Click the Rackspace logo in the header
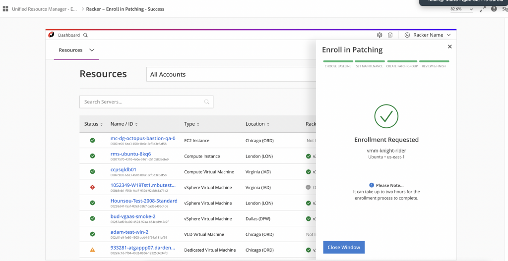The width and height of the screenshot is (508, 261). pyautogui.click(x=51, y=35)
